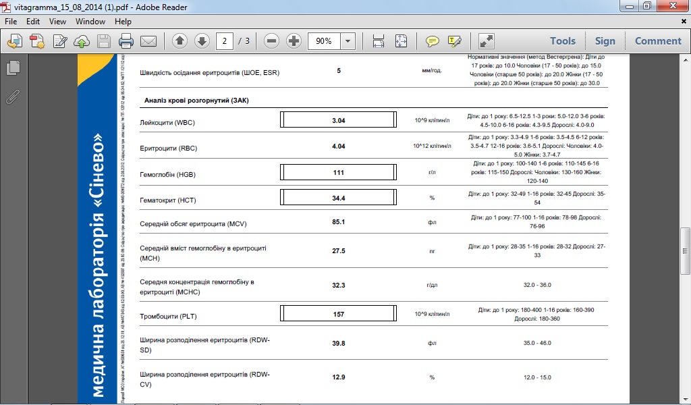The width and height of the screenshot is (691, 405).
Task: Click the Adobe PDF title bar icon
Action: coord(6,7)
